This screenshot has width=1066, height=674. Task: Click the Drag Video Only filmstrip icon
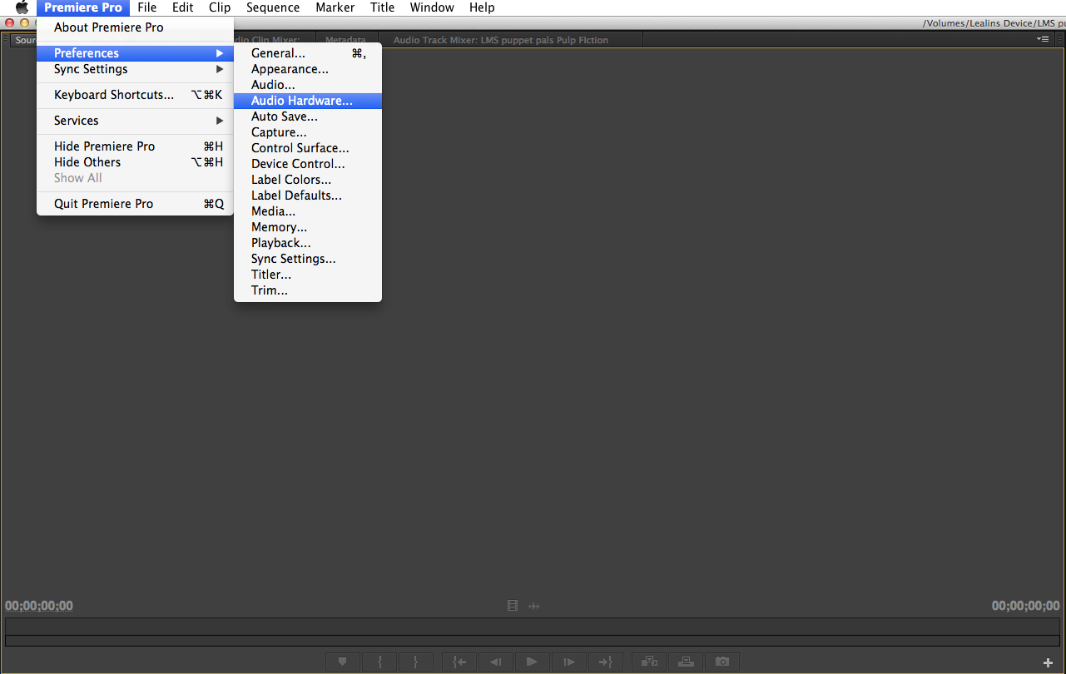(513, 606)
